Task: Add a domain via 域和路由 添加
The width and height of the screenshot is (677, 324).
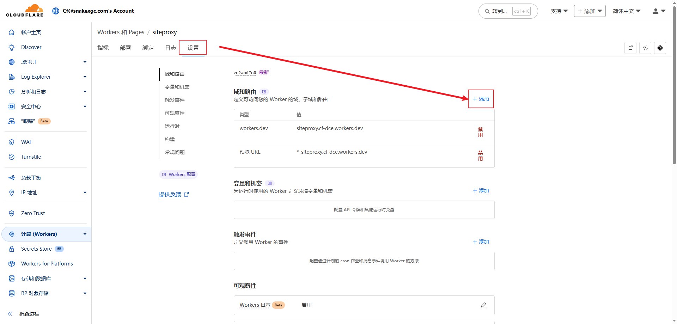Action: (481, 99)
